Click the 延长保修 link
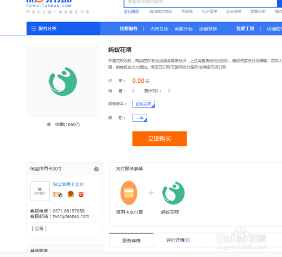The image size is (282, 257). (233, 11)
